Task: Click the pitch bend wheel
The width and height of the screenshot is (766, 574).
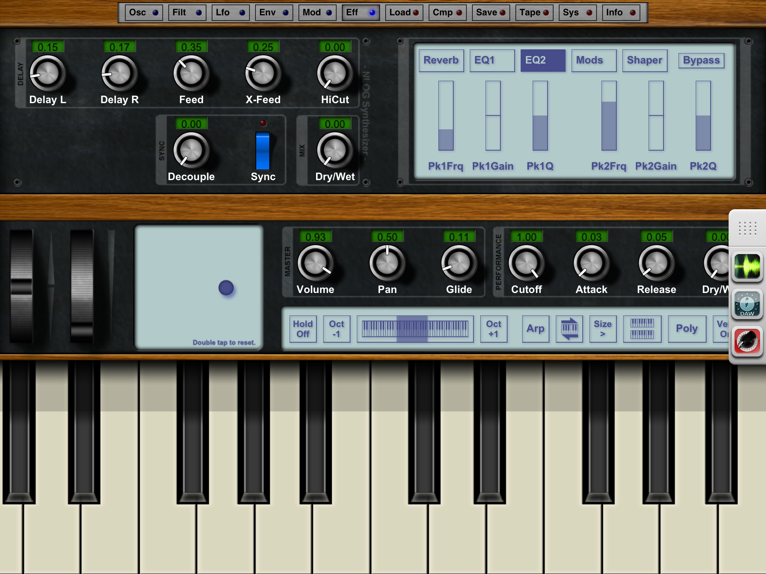Action: (21, 286)
